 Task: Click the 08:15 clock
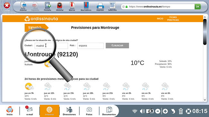[200, 111]
